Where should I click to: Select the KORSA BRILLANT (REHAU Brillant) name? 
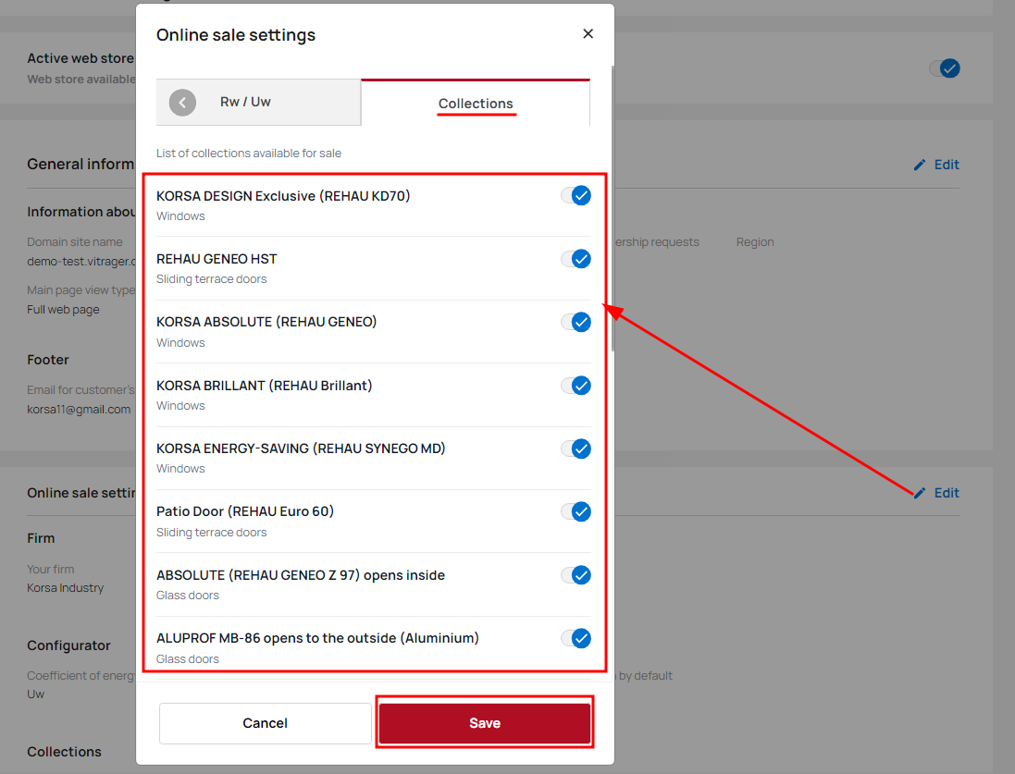(x=264, y=385)
